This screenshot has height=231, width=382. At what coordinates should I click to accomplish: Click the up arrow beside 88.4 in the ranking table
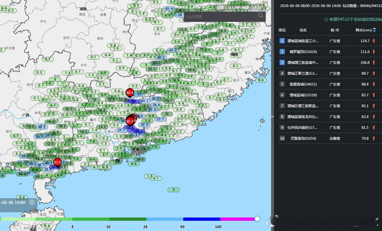[x=374, y=84]
